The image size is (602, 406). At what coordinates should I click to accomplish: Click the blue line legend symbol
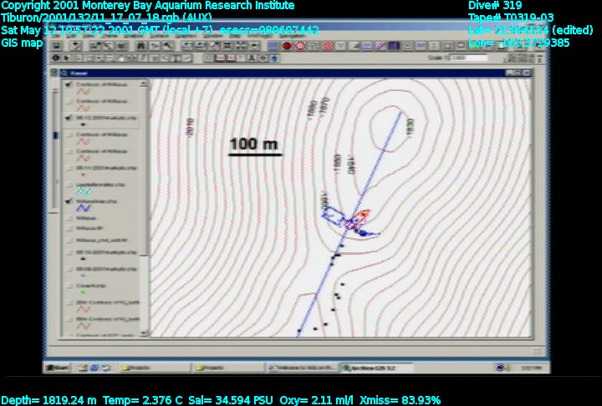tap(84, 208)
